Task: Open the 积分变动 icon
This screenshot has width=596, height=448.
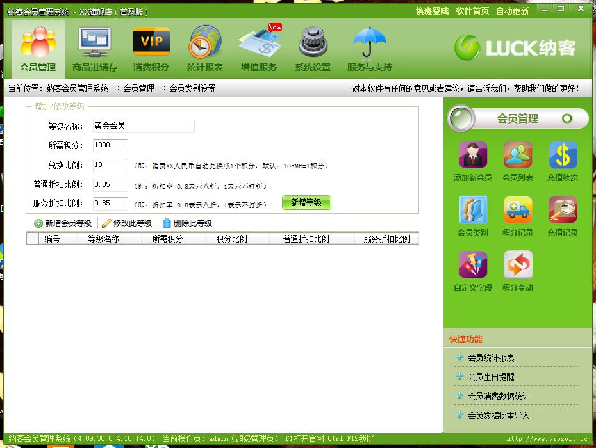Action: pyautogui.click(x=517, y=266)
